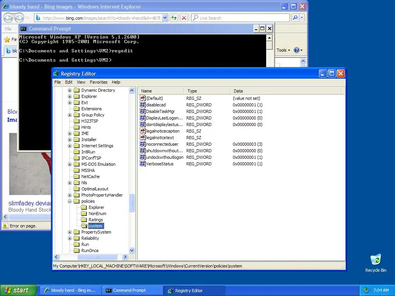Click the tree pane scroll-up arrow
Image resolution: width=395 pixels, height=296 pixels.
(x=132, y=90)
